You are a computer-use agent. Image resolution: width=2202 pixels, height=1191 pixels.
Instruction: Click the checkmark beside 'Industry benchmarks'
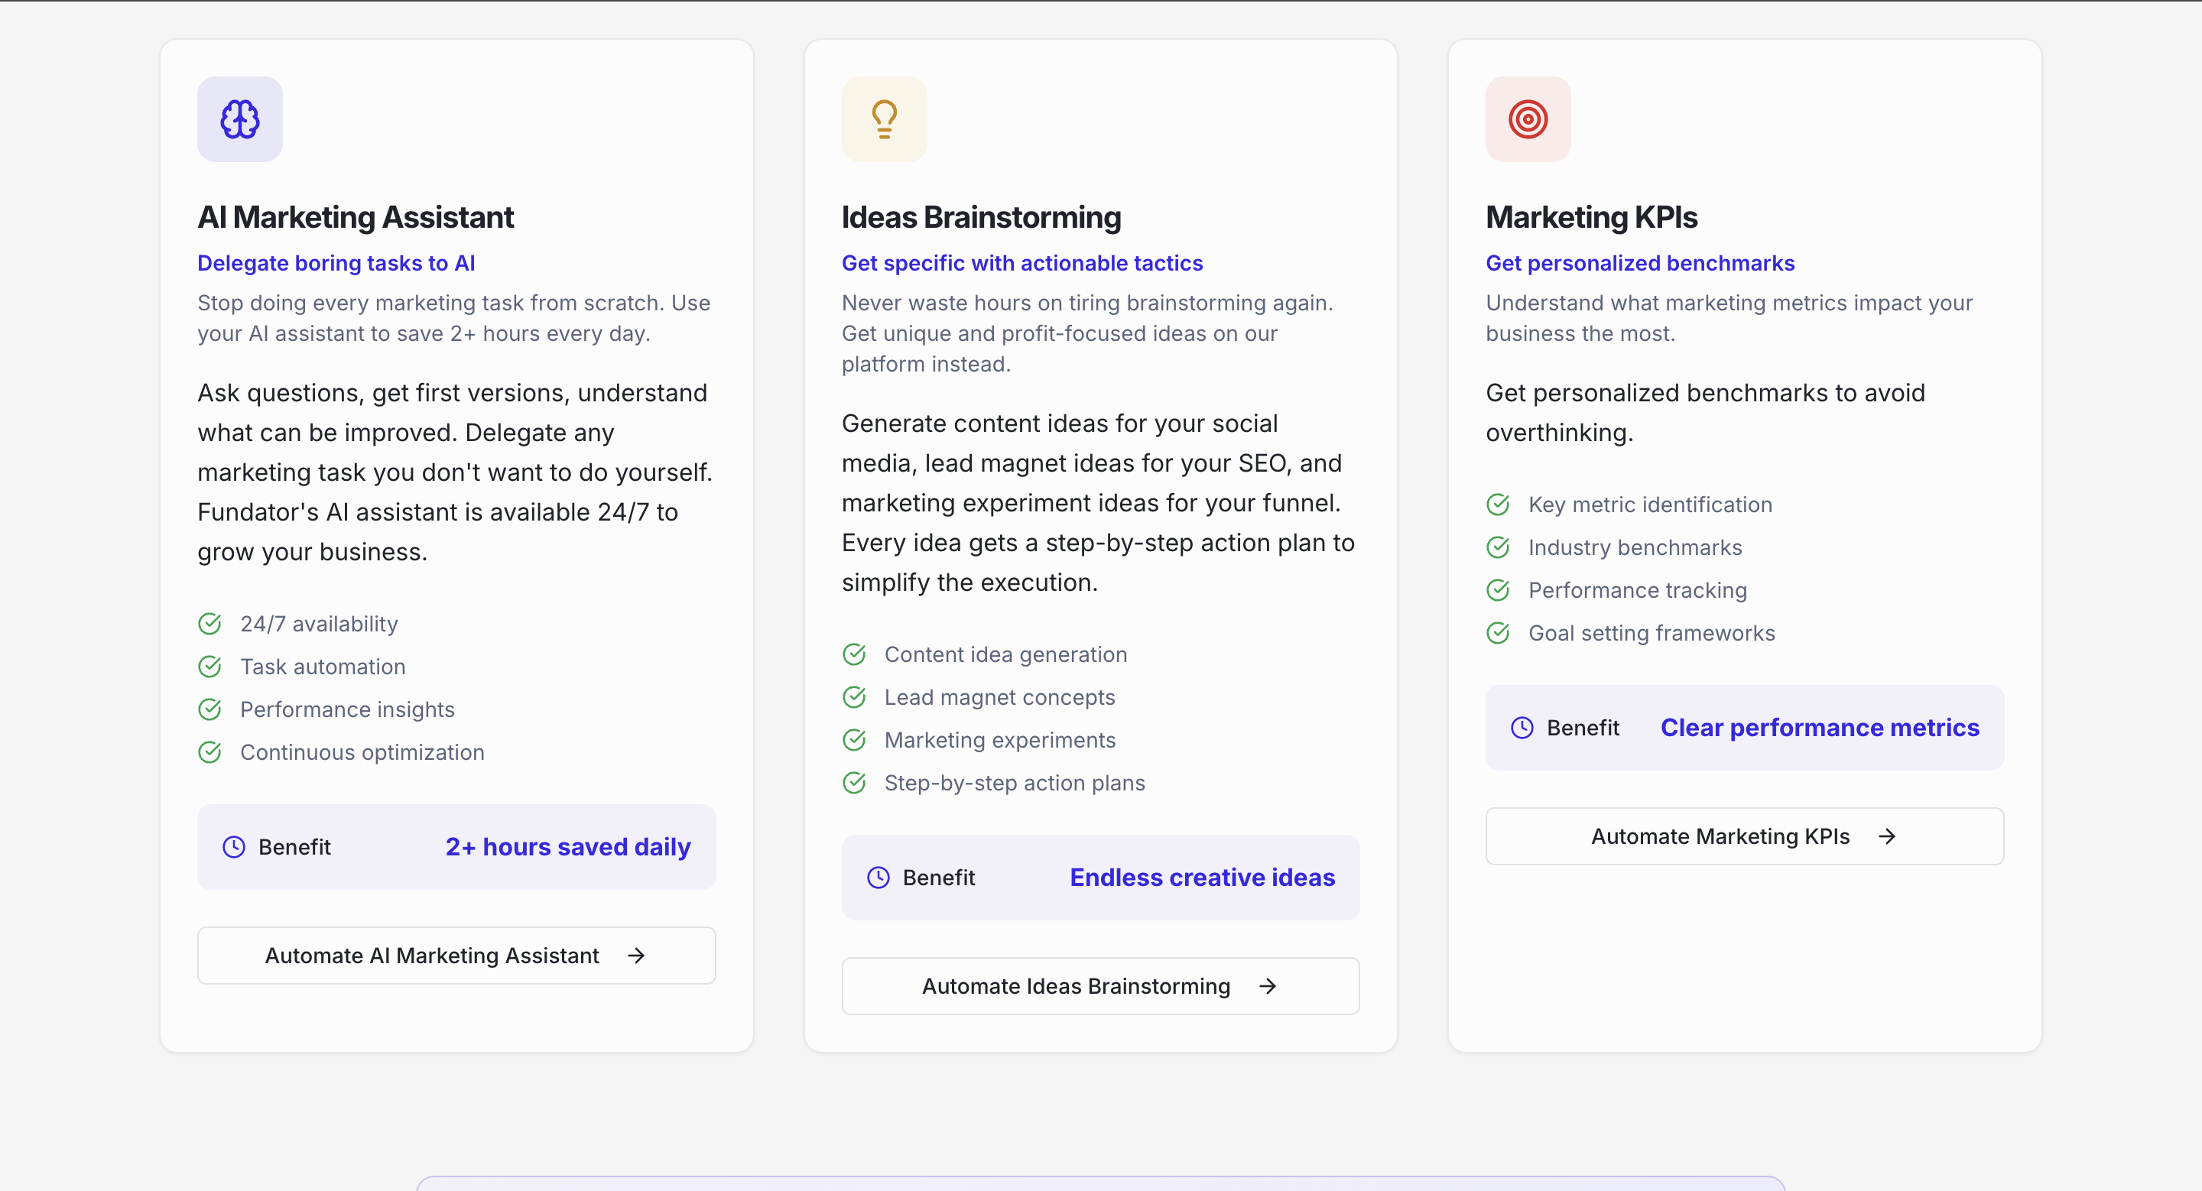click(1498, 547)
